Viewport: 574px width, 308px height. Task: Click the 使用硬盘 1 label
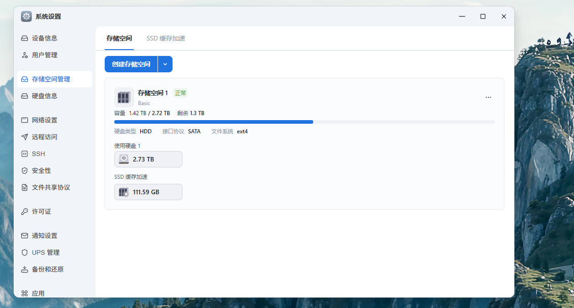127,146
